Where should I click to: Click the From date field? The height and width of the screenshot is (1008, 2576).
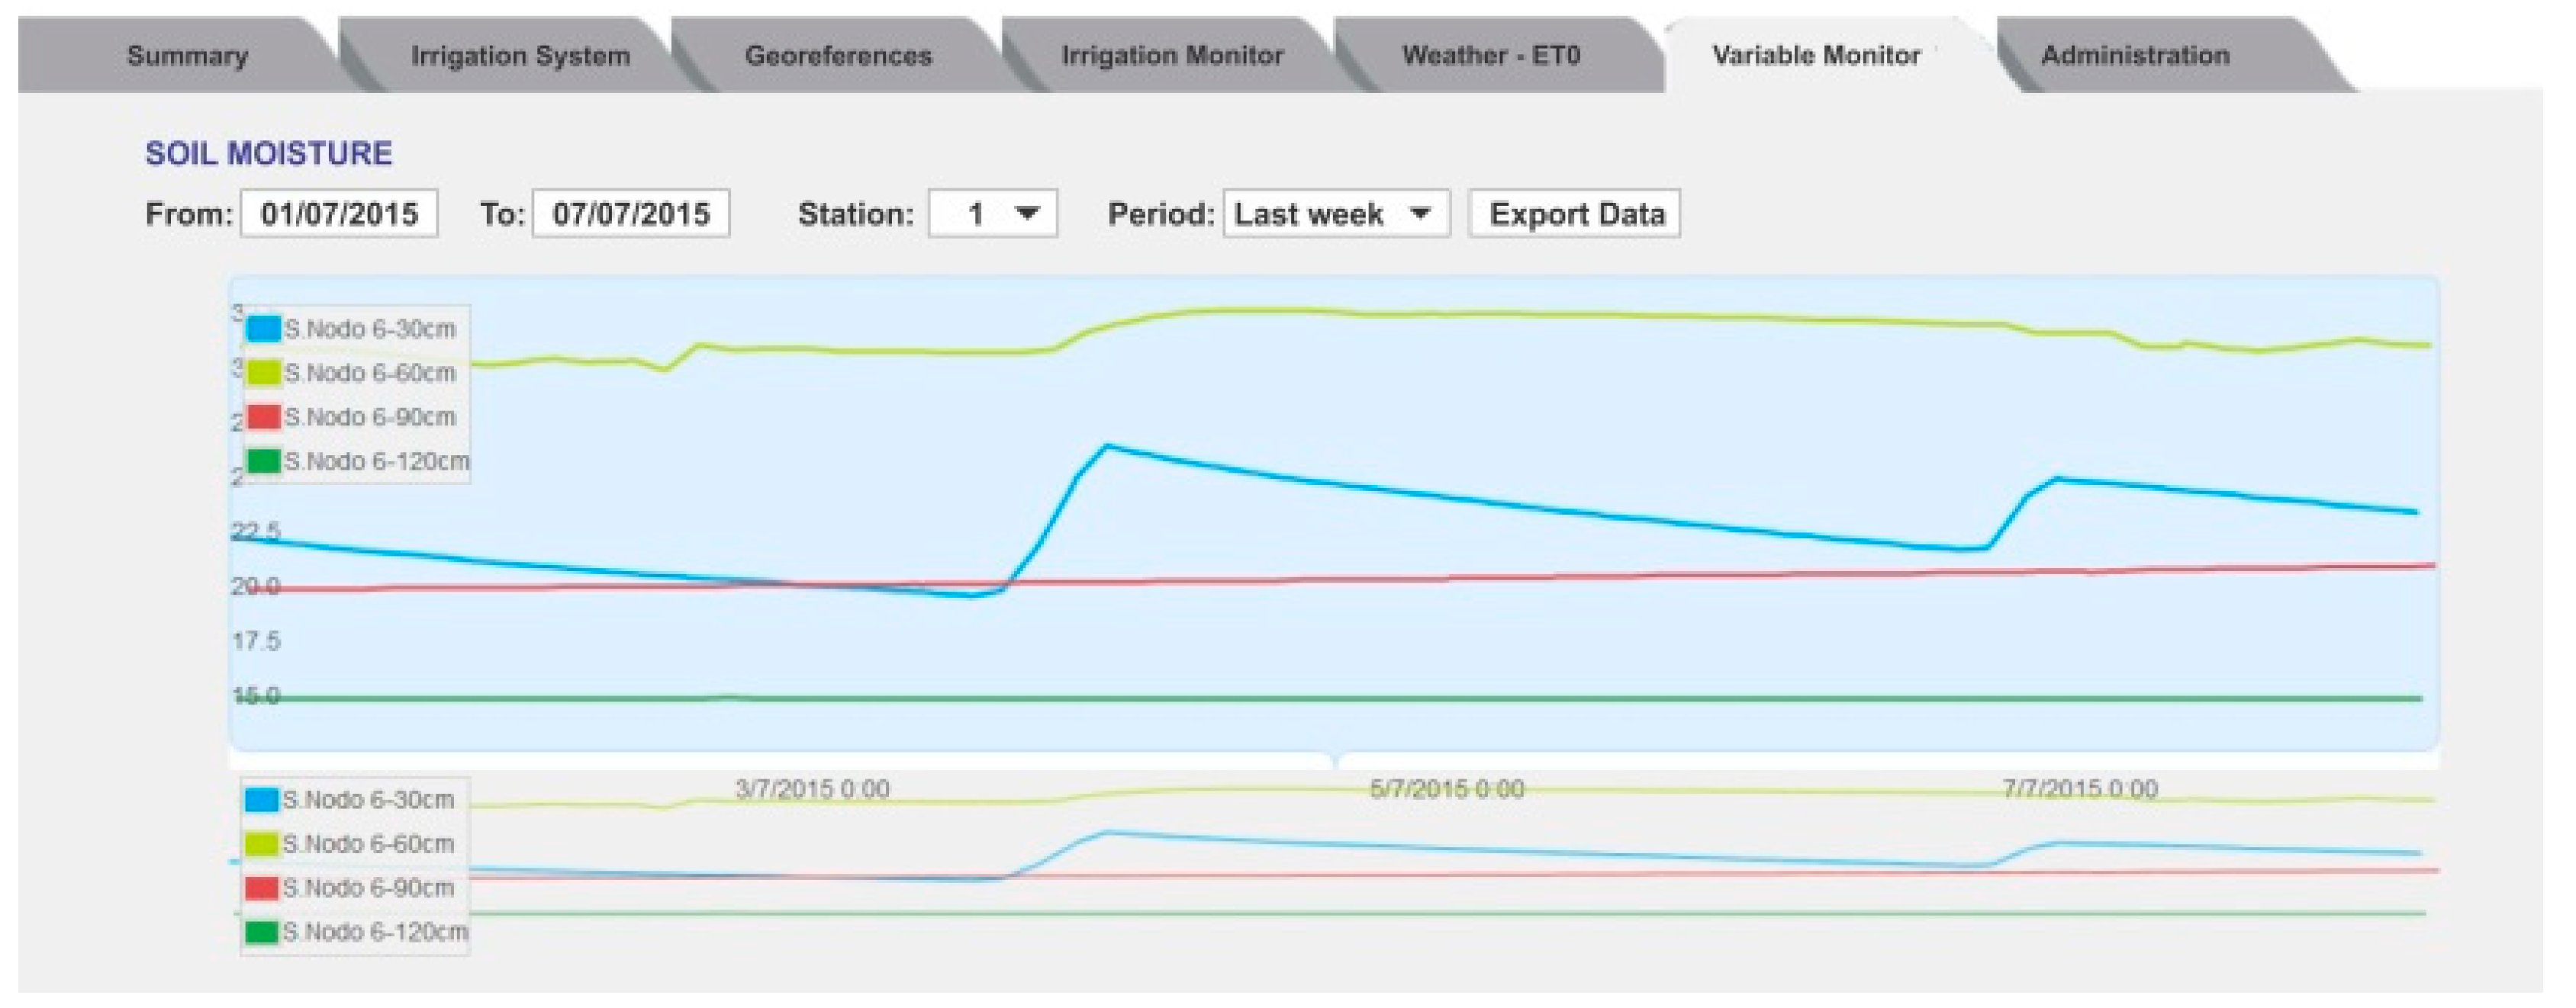pyautogui.click(x=339, y=213)
